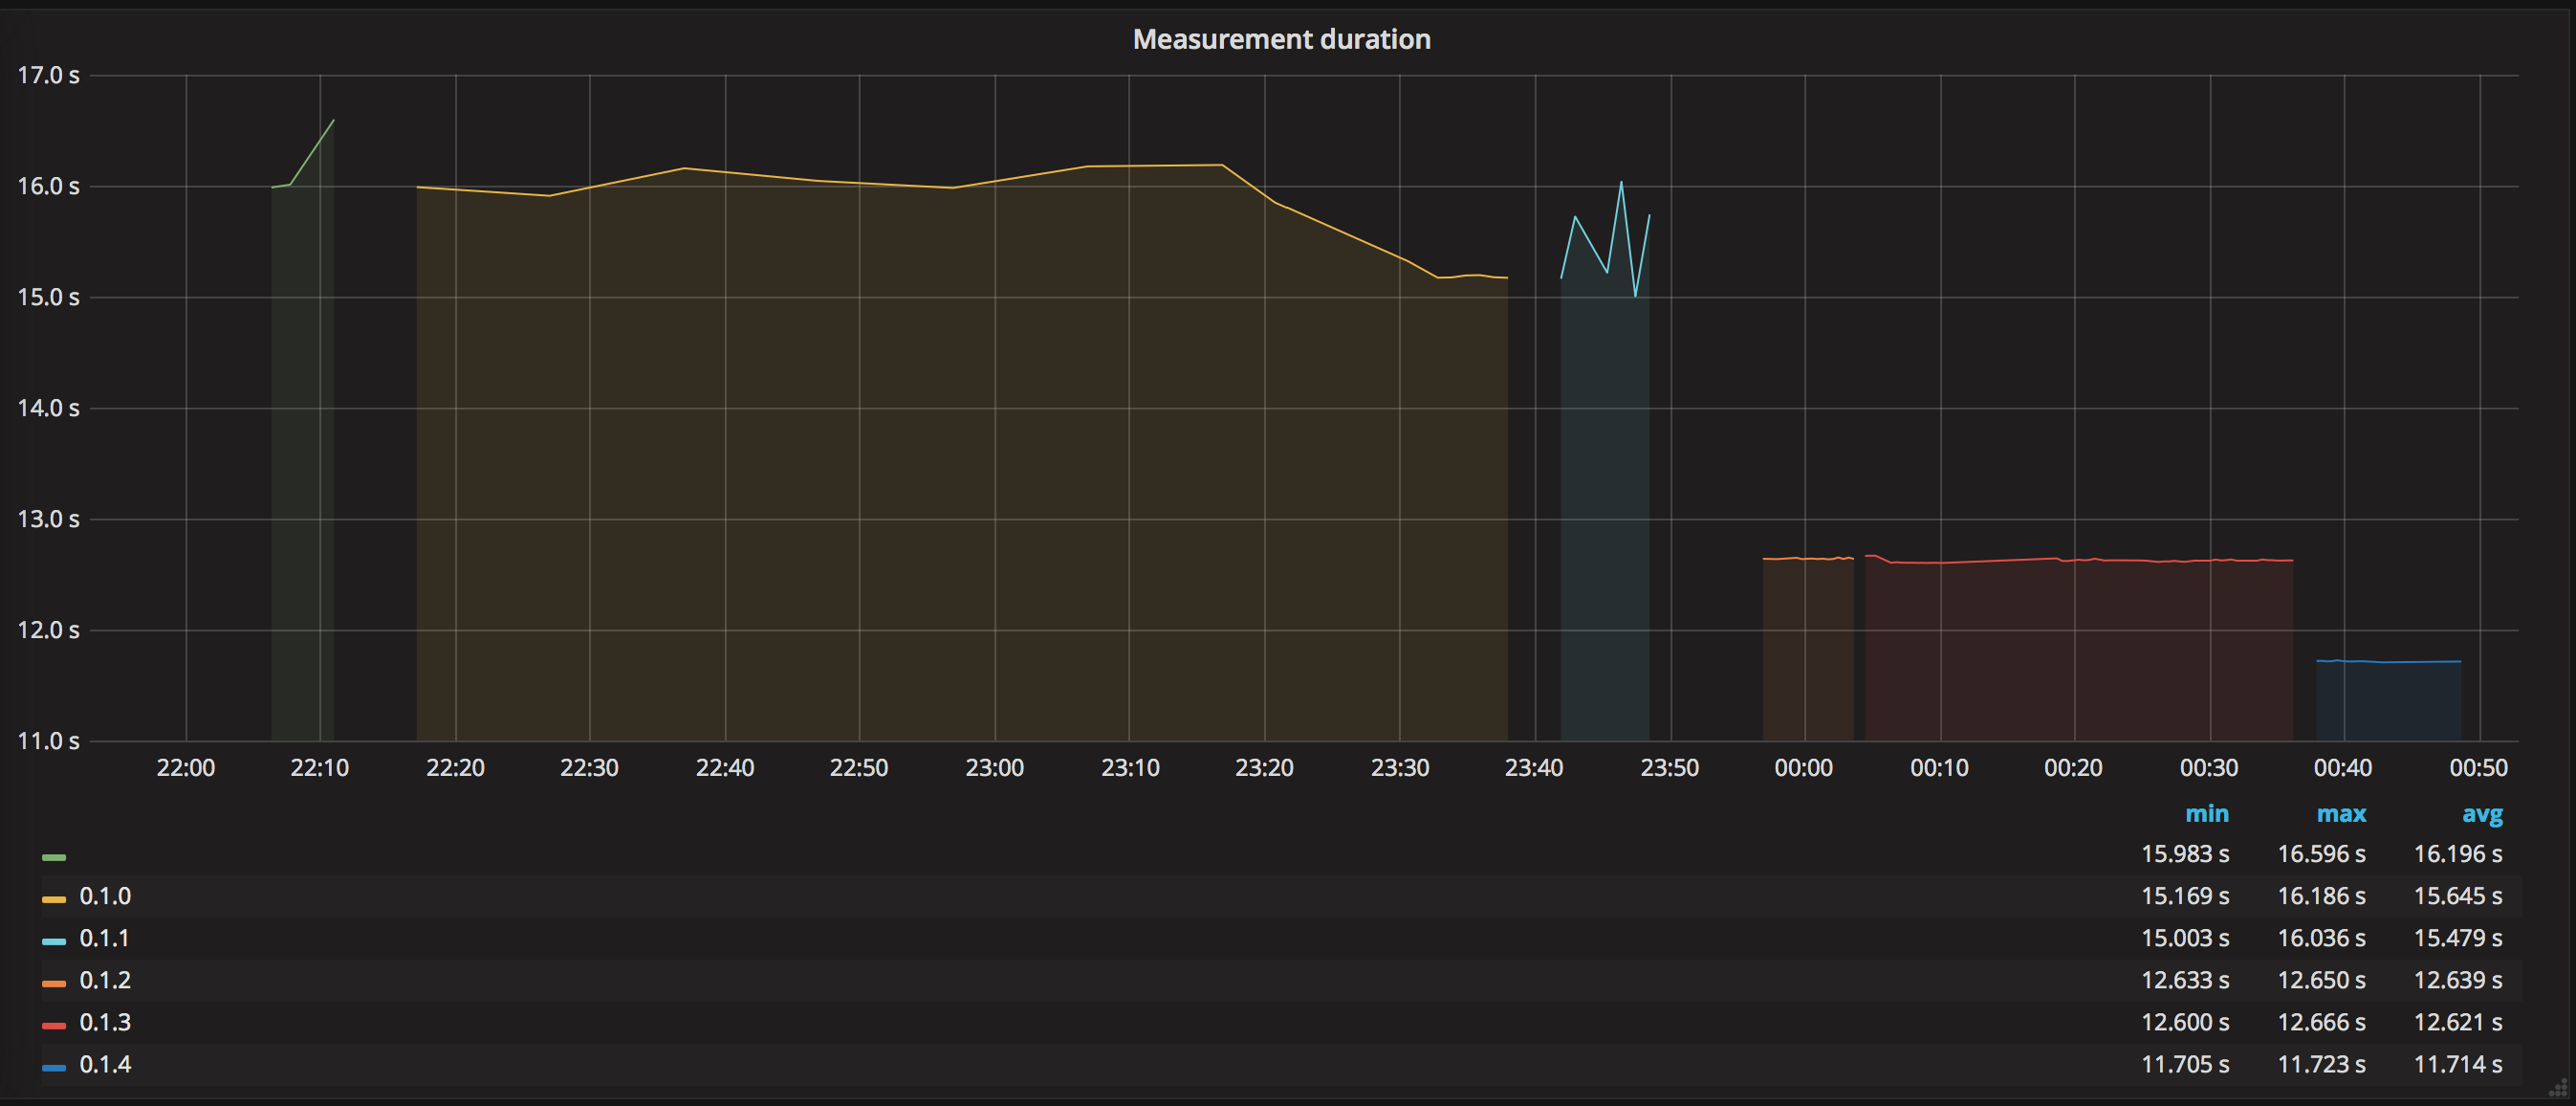Toggle visibility of the 0.1.1 series label
Viewport: 2576px width, 1106px height.
(x=105, y=938)
